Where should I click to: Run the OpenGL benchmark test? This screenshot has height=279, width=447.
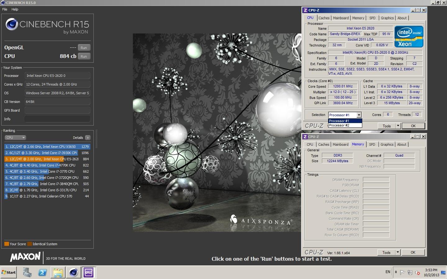(x=84, y=48)
